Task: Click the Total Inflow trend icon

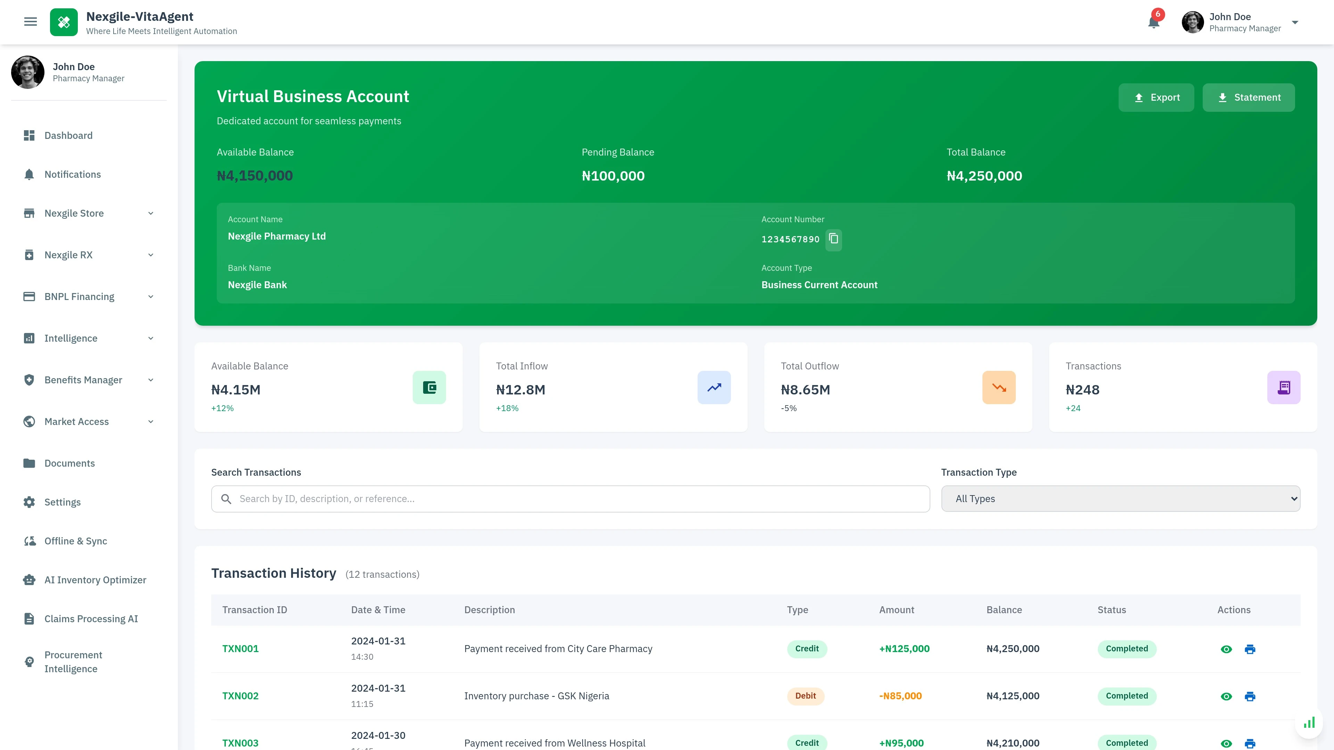Action: click(714, 387)
